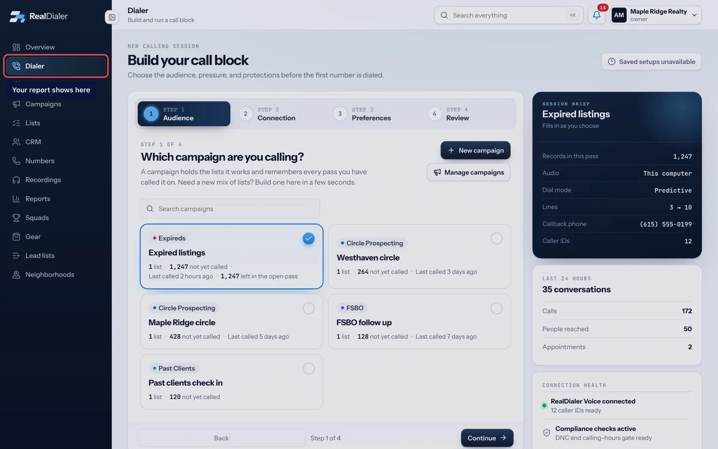Open the Squads trophy icon

(16, 218)
